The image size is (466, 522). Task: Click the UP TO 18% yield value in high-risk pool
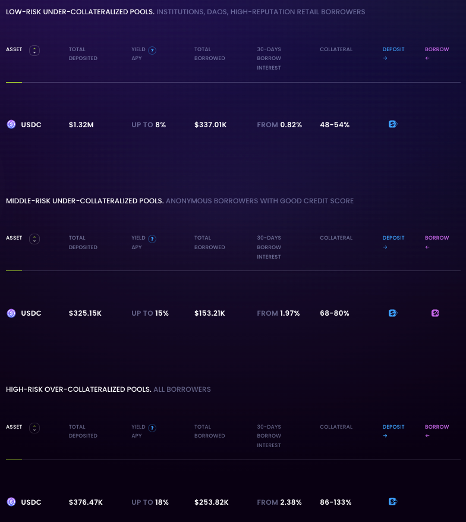pos(150,502)
